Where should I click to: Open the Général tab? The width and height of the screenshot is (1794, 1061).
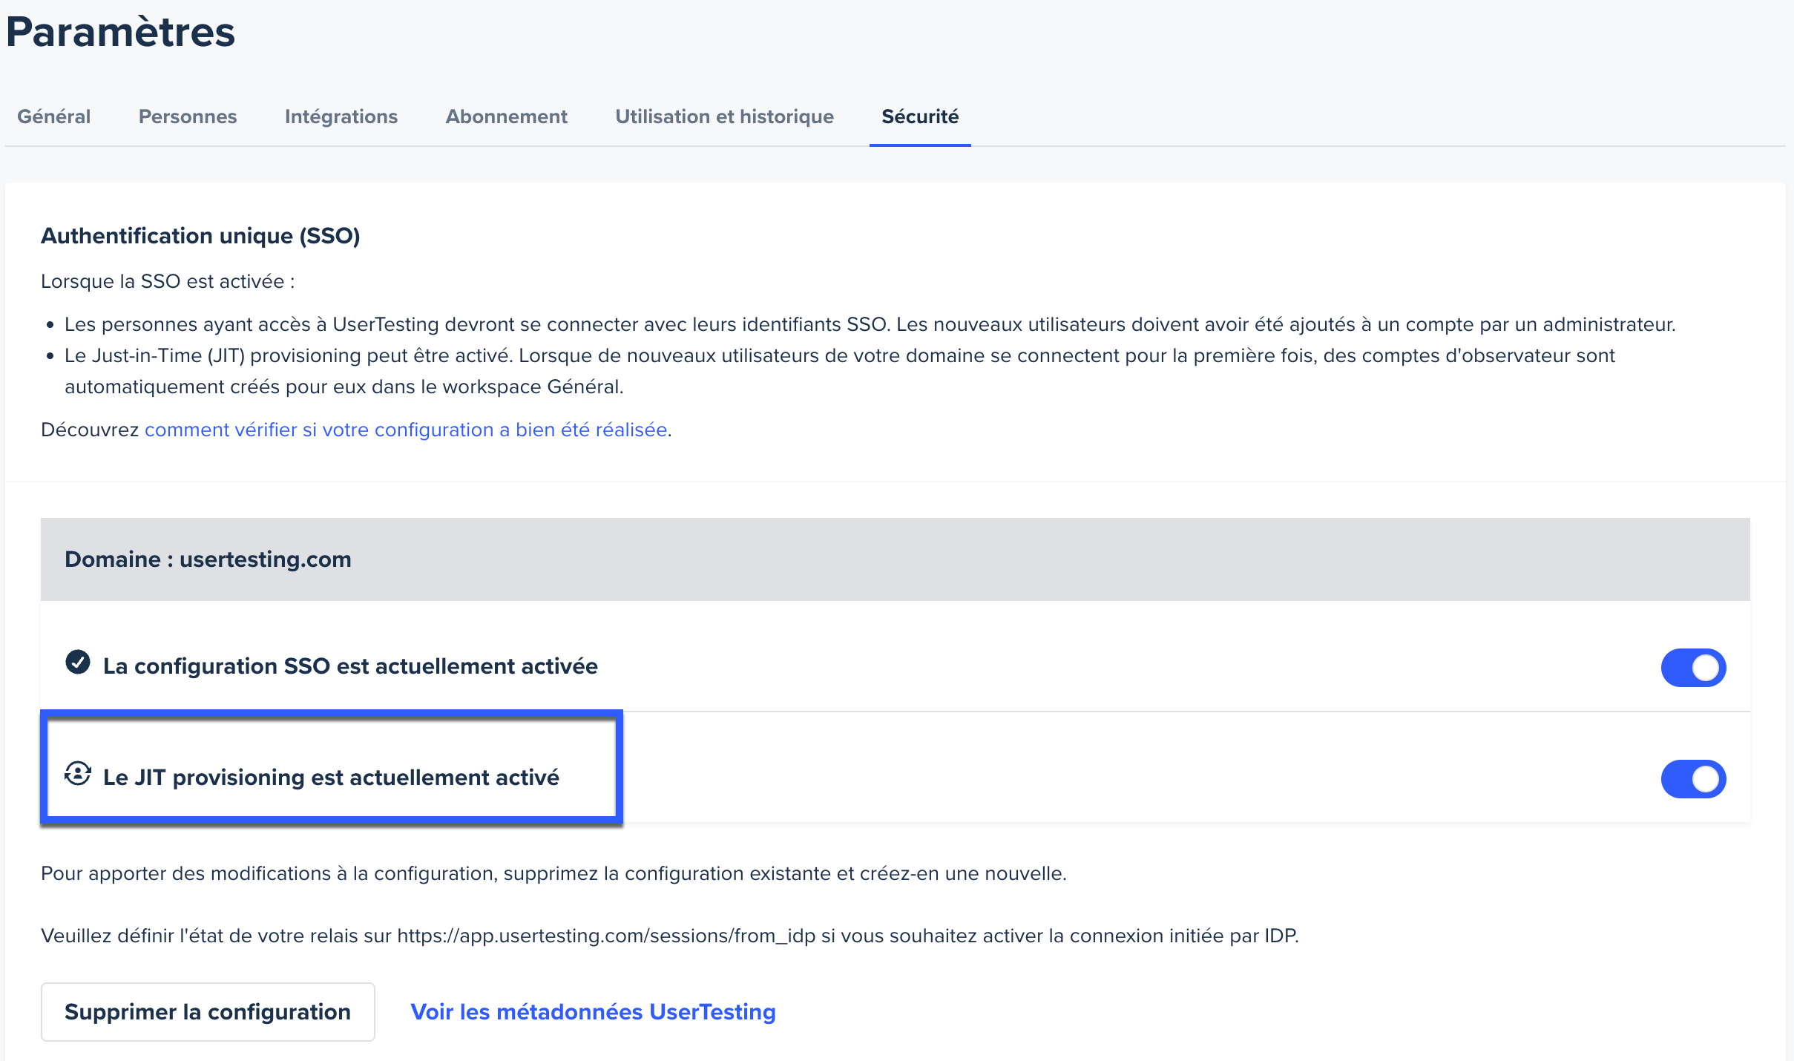[53, 116]
